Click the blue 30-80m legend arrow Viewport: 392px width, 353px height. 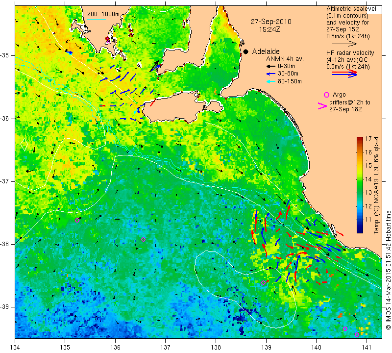click(270, 74)
